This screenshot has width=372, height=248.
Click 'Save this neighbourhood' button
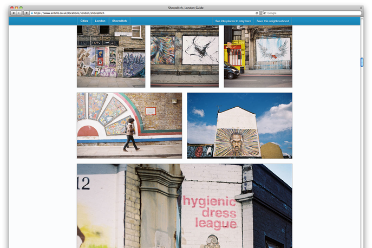tap(272, 21)
